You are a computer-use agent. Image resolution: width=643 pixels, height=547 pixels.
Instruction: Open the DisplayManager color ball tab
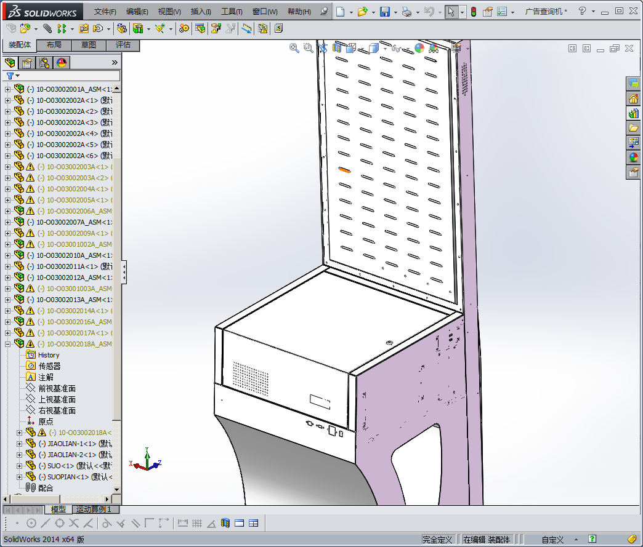click(62, 63)
